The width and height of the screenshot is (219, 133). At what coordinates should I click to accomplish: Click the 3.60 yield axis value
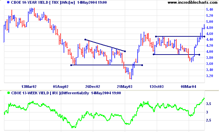click(x=210, y=64)
